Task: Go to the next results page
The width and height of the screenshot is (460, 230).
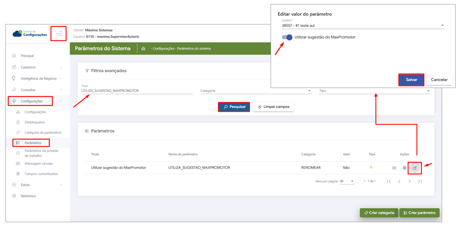Action: pos(409,181)
